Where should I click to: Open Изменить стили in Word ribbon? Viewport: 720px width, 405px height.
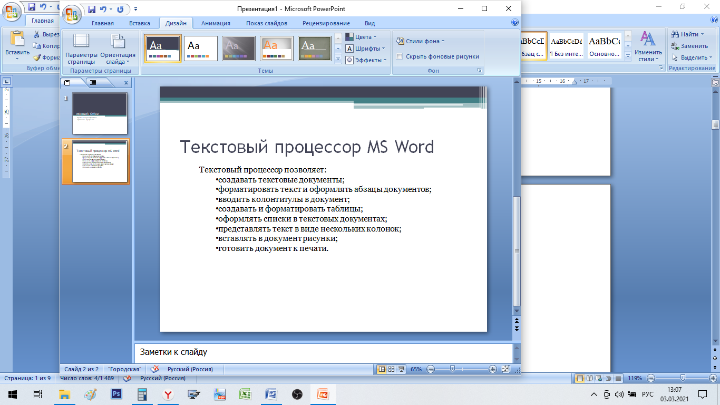coord(648,46)
